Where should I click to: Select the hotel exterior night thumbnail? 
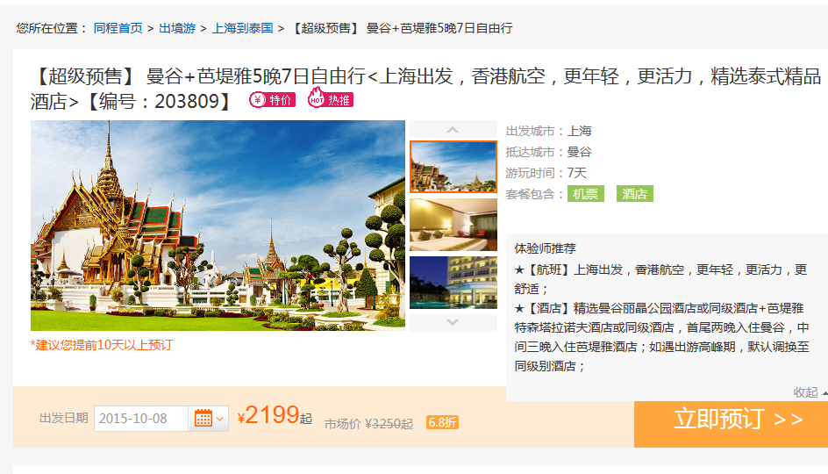(x=453, y=283)
